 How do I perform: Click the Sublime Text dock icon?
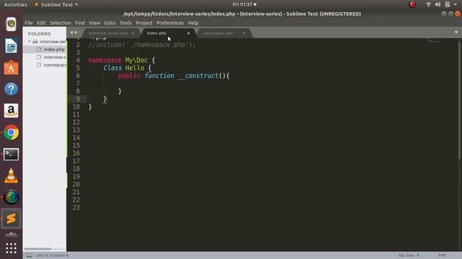11,219
